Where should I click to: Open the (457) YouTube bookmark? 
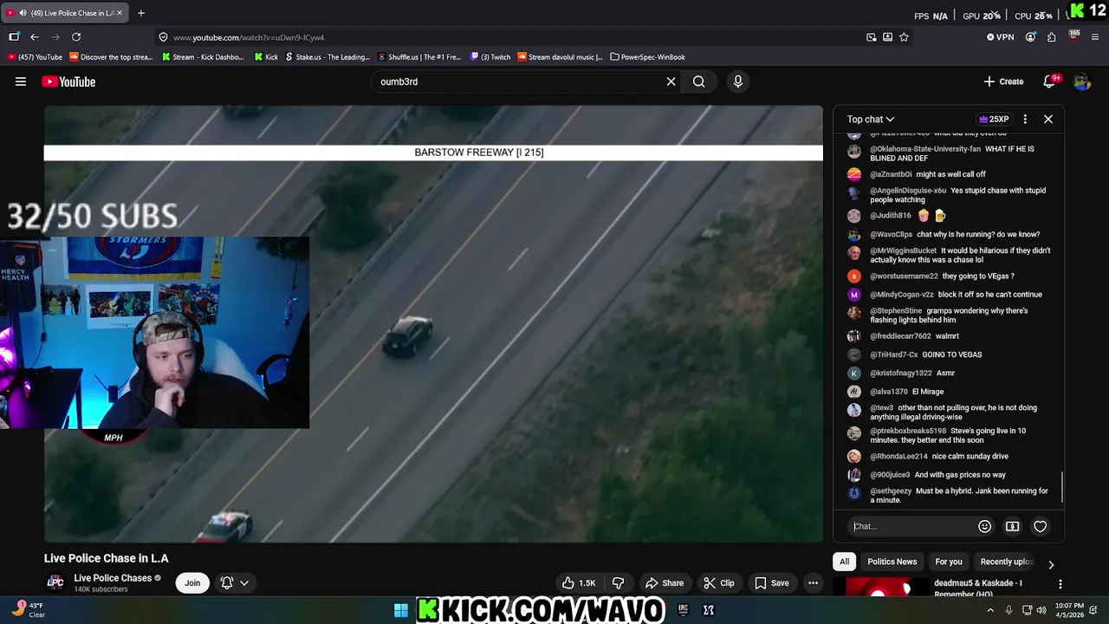(35, 57)
